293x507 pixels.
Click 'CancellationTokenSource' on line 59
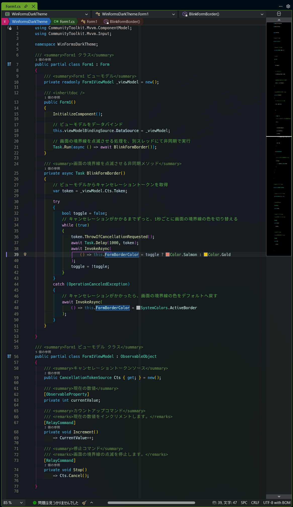[x=86, y=377]
